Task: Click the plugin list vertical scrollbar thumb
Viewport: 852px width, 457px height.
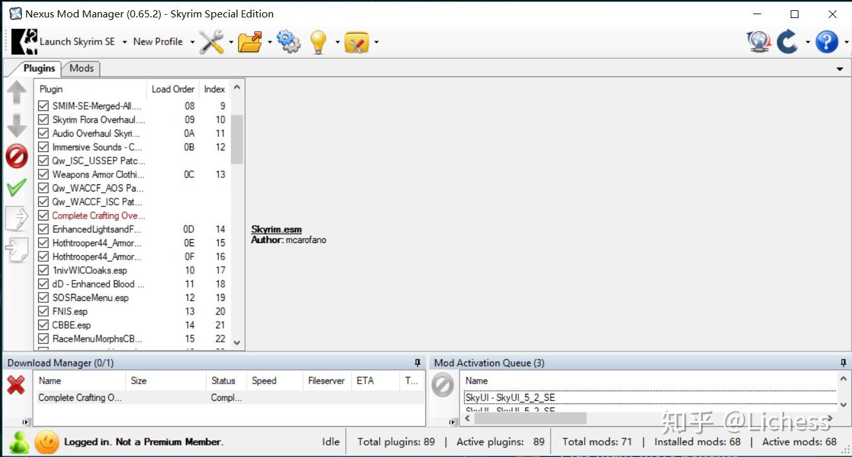Action: tap(237, 139)
